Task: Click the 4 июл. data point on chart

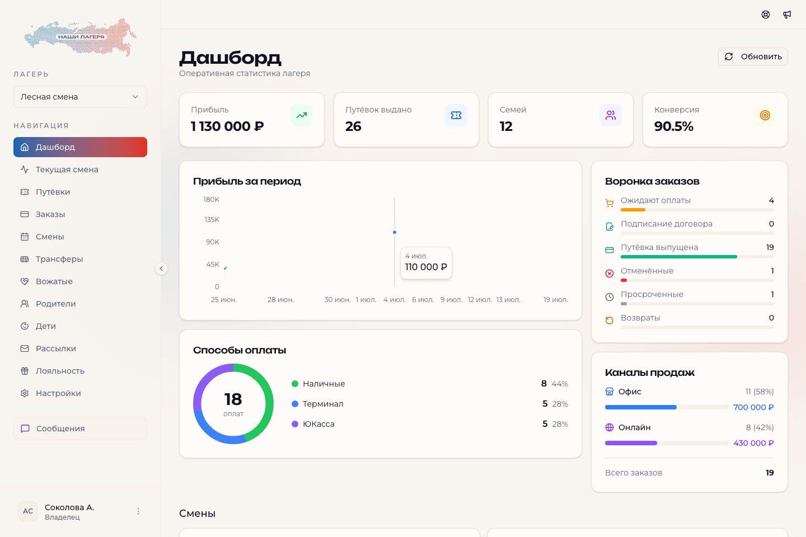Action: [395, 232]
